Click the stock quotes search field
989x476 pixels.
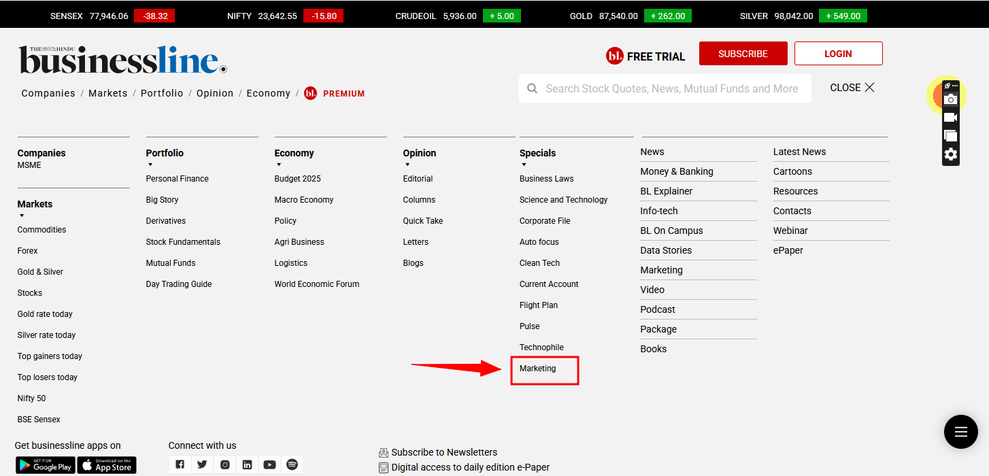coord(671,88)
